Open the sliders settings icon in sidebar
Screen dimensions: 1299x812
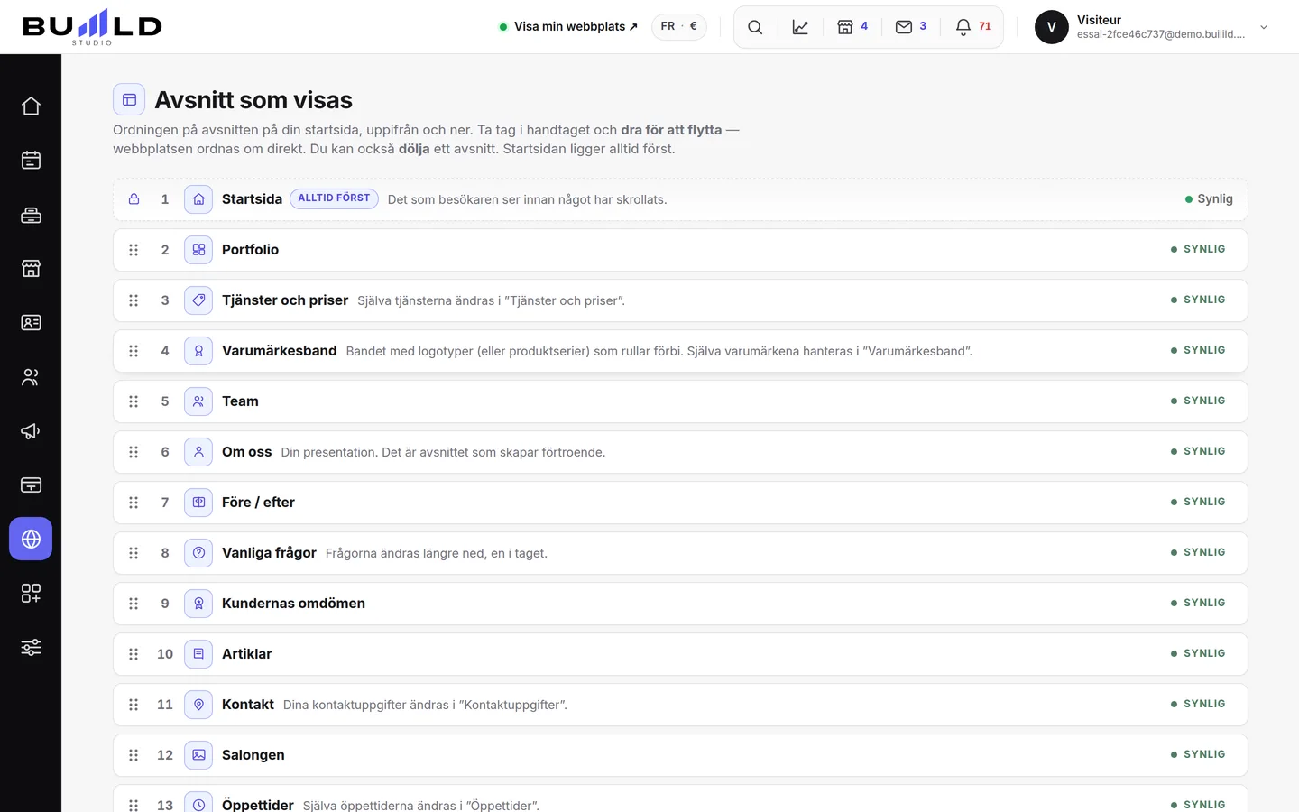coord(31,648)
